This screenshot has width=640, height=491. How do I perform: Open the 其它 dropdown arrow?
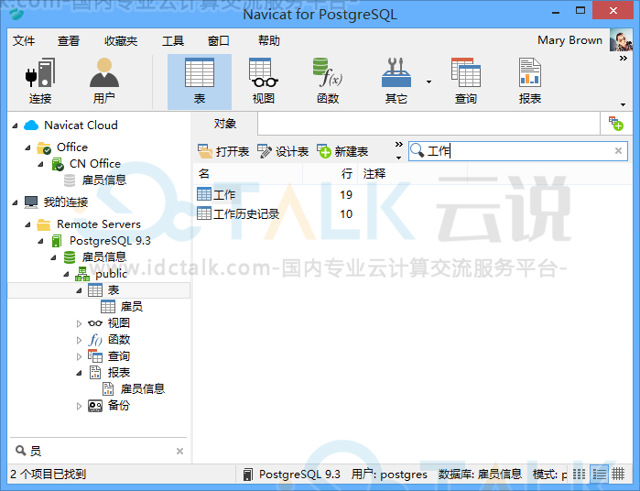[x=428, y=82]
